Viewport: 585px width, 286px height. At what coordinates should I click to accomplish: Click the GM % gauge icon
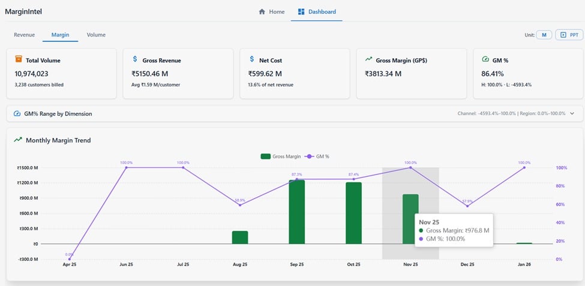tap(485, 59)
